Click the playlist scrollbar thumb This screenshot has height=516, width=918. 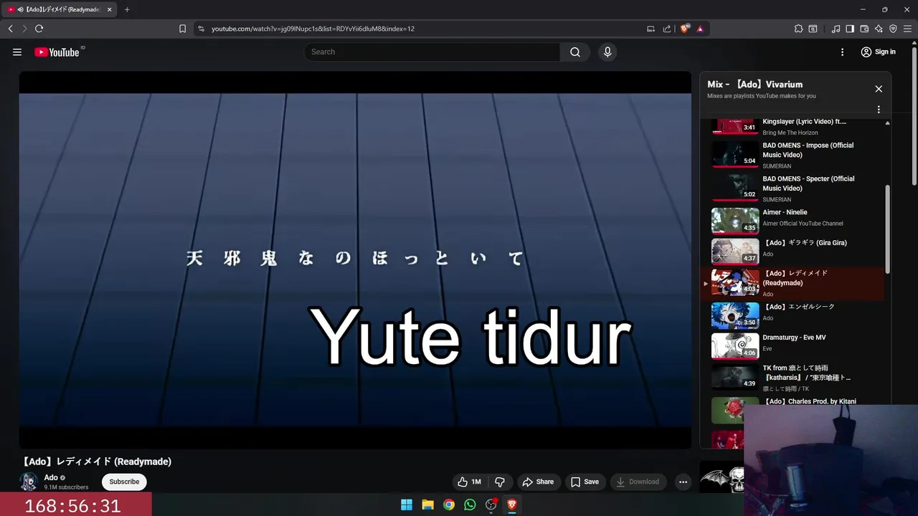[x=888, y=229]
